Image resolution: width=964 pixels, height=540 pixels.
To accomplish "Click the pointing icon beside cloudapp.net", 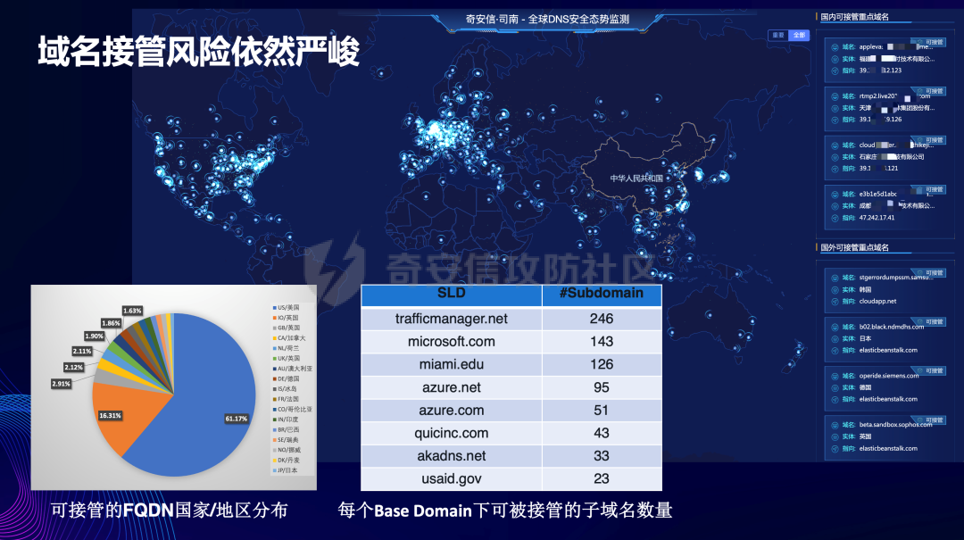I will (835, 302).
